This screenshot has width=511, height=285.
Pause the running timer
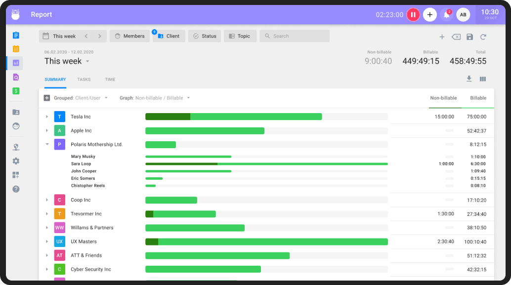click(413, 15)
